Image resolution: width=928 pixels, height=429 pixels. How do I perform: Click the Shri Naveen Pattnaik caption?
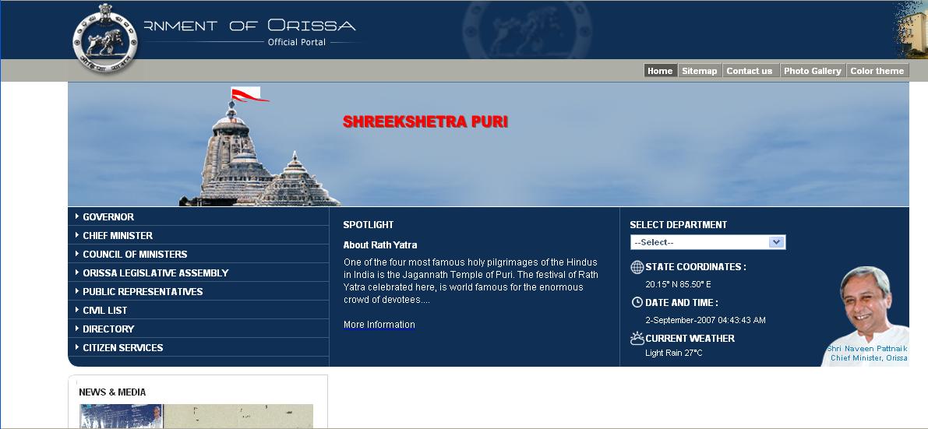[x=868, y=353]
